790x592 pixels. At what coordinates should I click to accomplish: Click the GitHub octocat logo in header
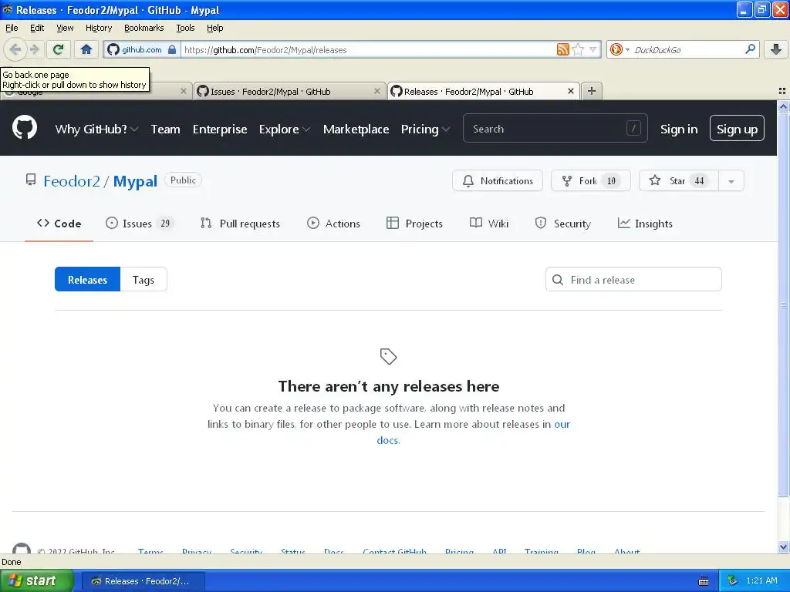25,127
